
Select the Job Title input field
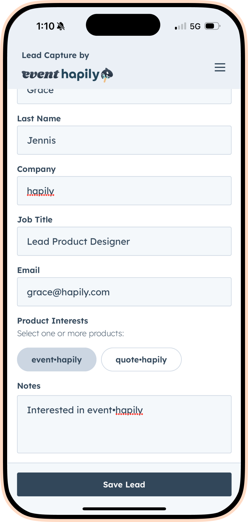click(124, 241)
